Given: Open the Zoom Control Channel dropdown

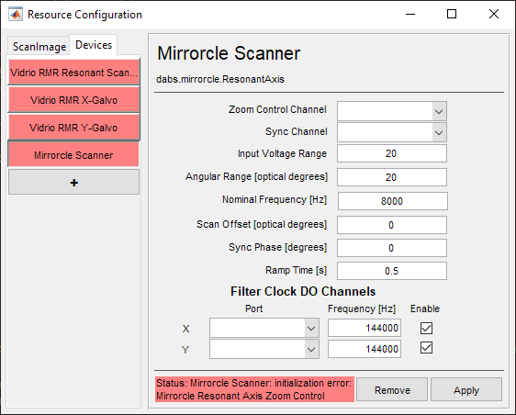Looking at the screenshot, I should point(392,111).
